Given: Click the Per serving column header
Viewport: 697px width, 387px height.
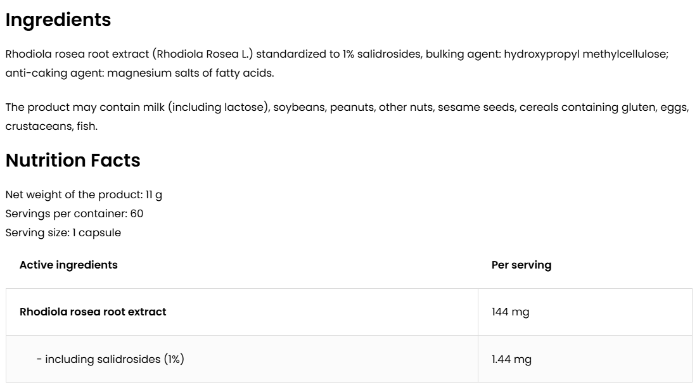Looking at the screenshot, I should [521, 265].
